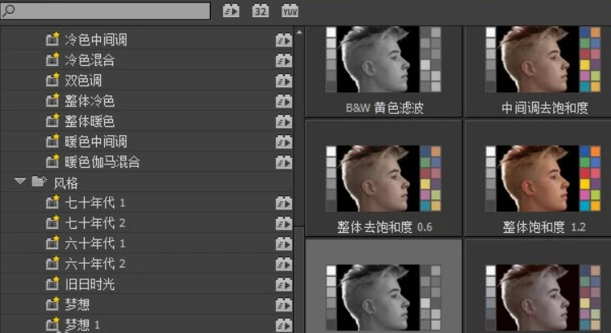Click preset icon beside 六十年代 2
611x333 pixels.
pos(52,263)
